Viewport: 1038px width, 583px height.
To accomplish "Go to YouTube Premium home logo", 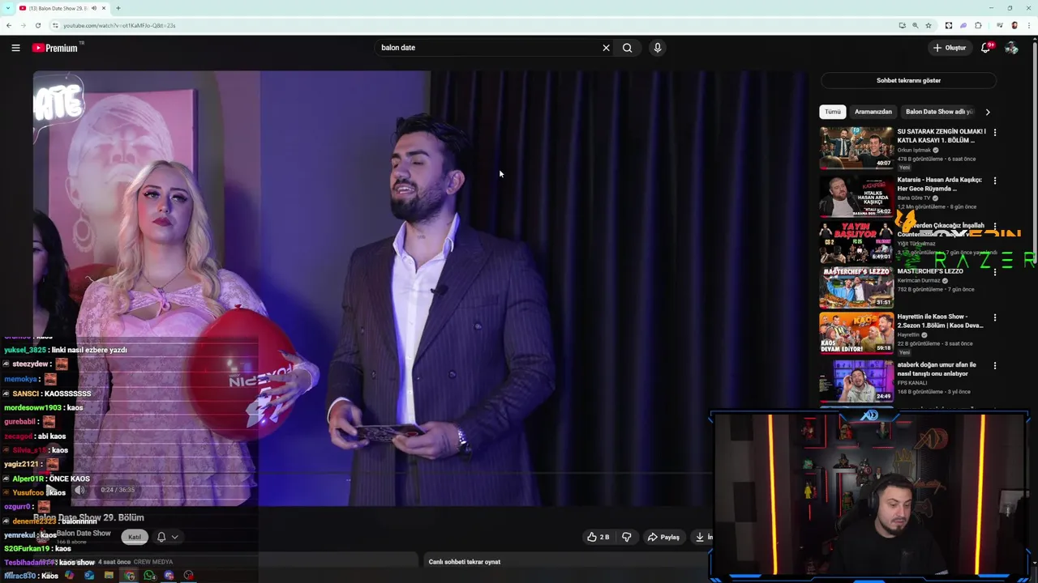I will 55,48.
